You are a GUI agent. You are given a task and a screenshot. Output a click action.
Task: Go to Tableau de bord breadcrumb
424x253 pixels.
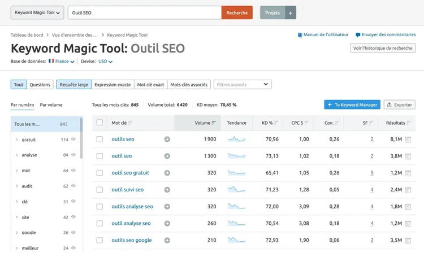pyautogui.click(x=27, y=35)
